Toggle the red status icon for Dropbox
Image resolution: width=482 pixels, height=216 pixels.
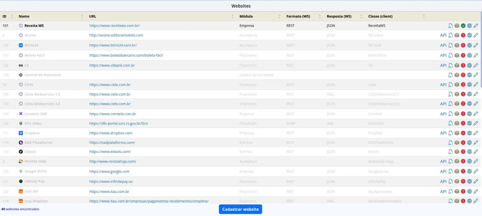463,133
